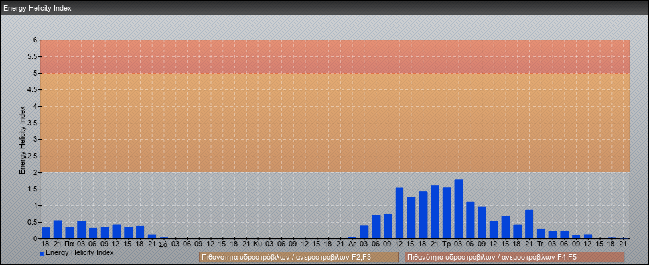Click the blue bar above the Τρ label
649x265 pixels.
pyautogui.click(x=447, y=213)
